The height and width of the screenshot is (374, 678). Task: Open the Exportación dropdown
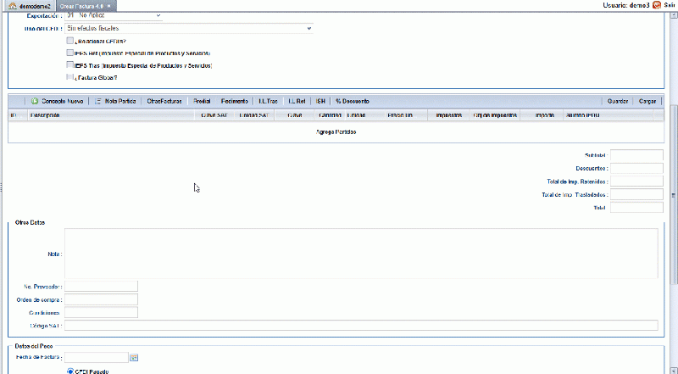click(114, 15)
